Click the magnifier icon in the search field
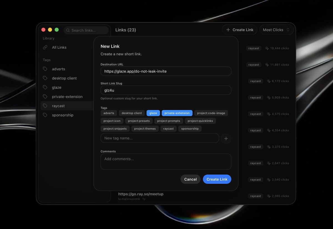333x229 pixels. pos(68,30)
